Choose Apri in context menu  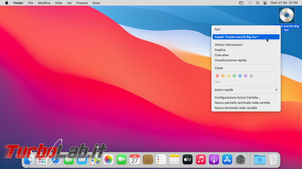pyautogui.click(x=246, y=29)
